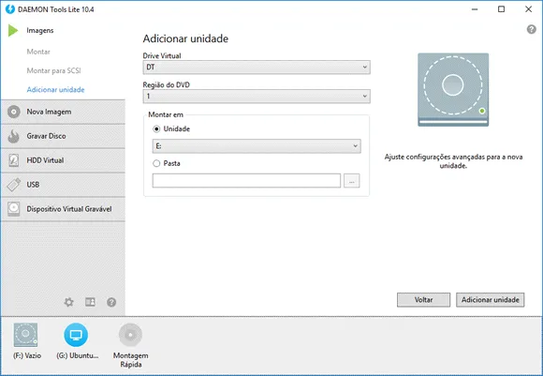The image size is (543, 376).
Task: Open the USB section
Action: tap(63, 185)
